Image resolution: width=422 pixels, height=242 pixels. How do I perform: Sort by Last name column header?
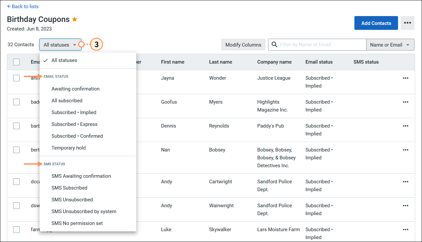click(221, 62)
